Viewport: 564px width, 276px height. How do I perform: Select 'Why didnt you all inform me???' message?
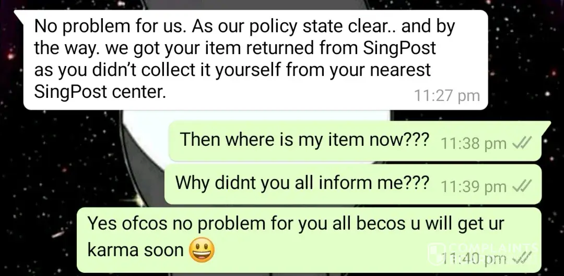(353, 184)
